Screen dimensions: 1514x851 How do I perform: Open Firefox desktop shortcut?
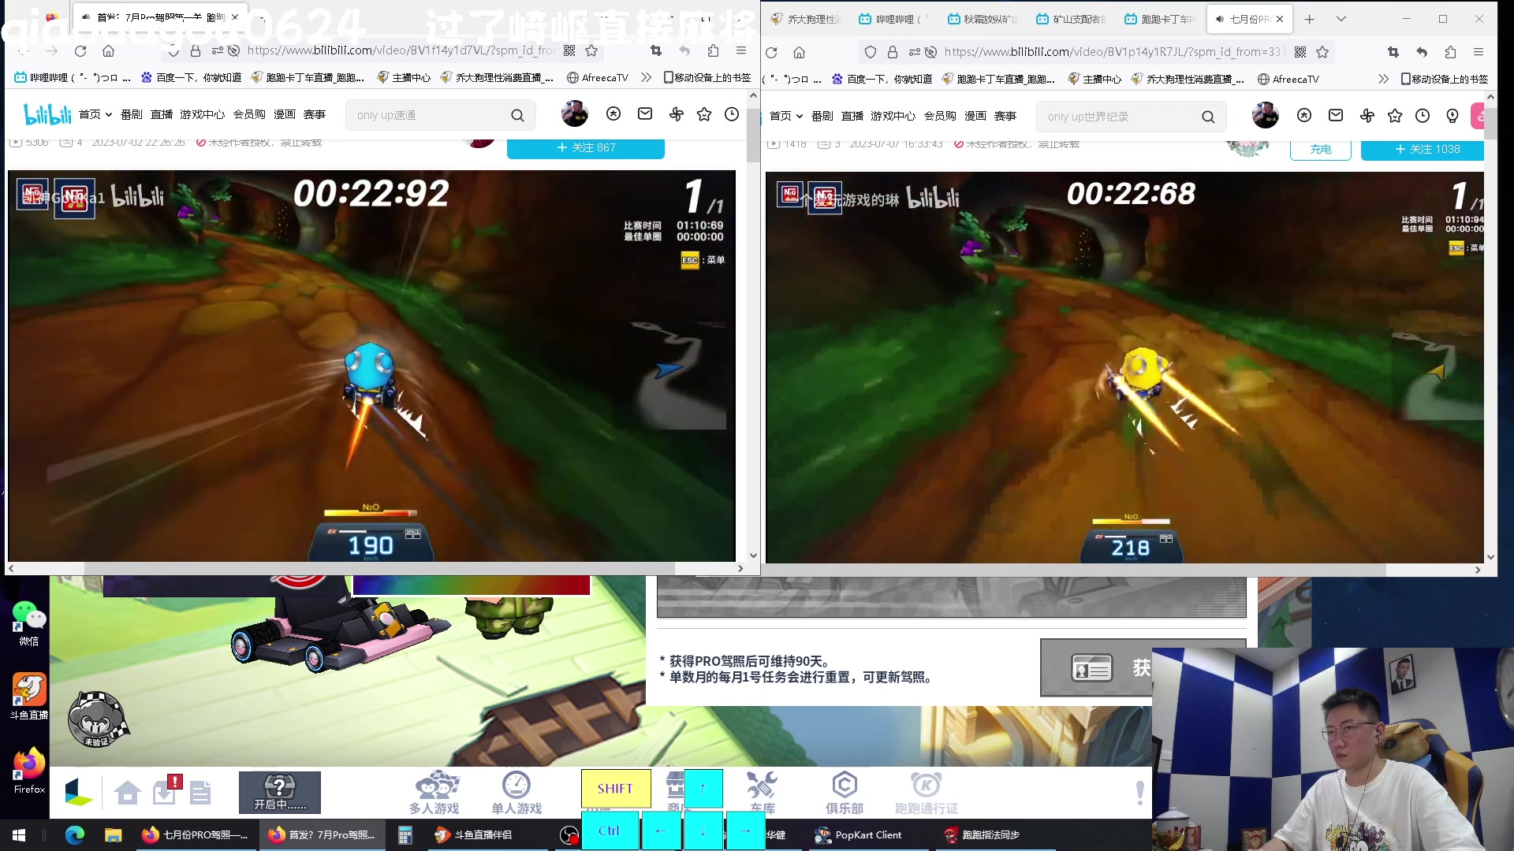pos(29,771)
